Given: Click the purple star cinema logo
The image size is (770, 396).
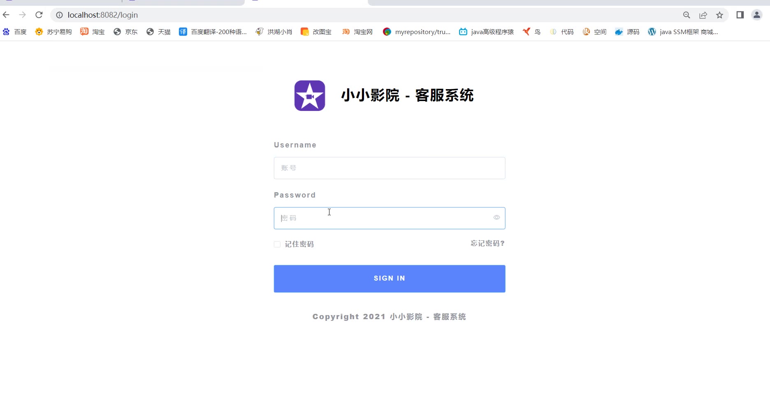Looking at the screenshot, I should pos(310,96).
